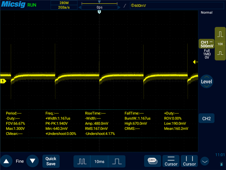The width and height of the screenshot is (226, 170).
Task: Tap the Level trigger adjustment knob
Action: pos(206,81)
